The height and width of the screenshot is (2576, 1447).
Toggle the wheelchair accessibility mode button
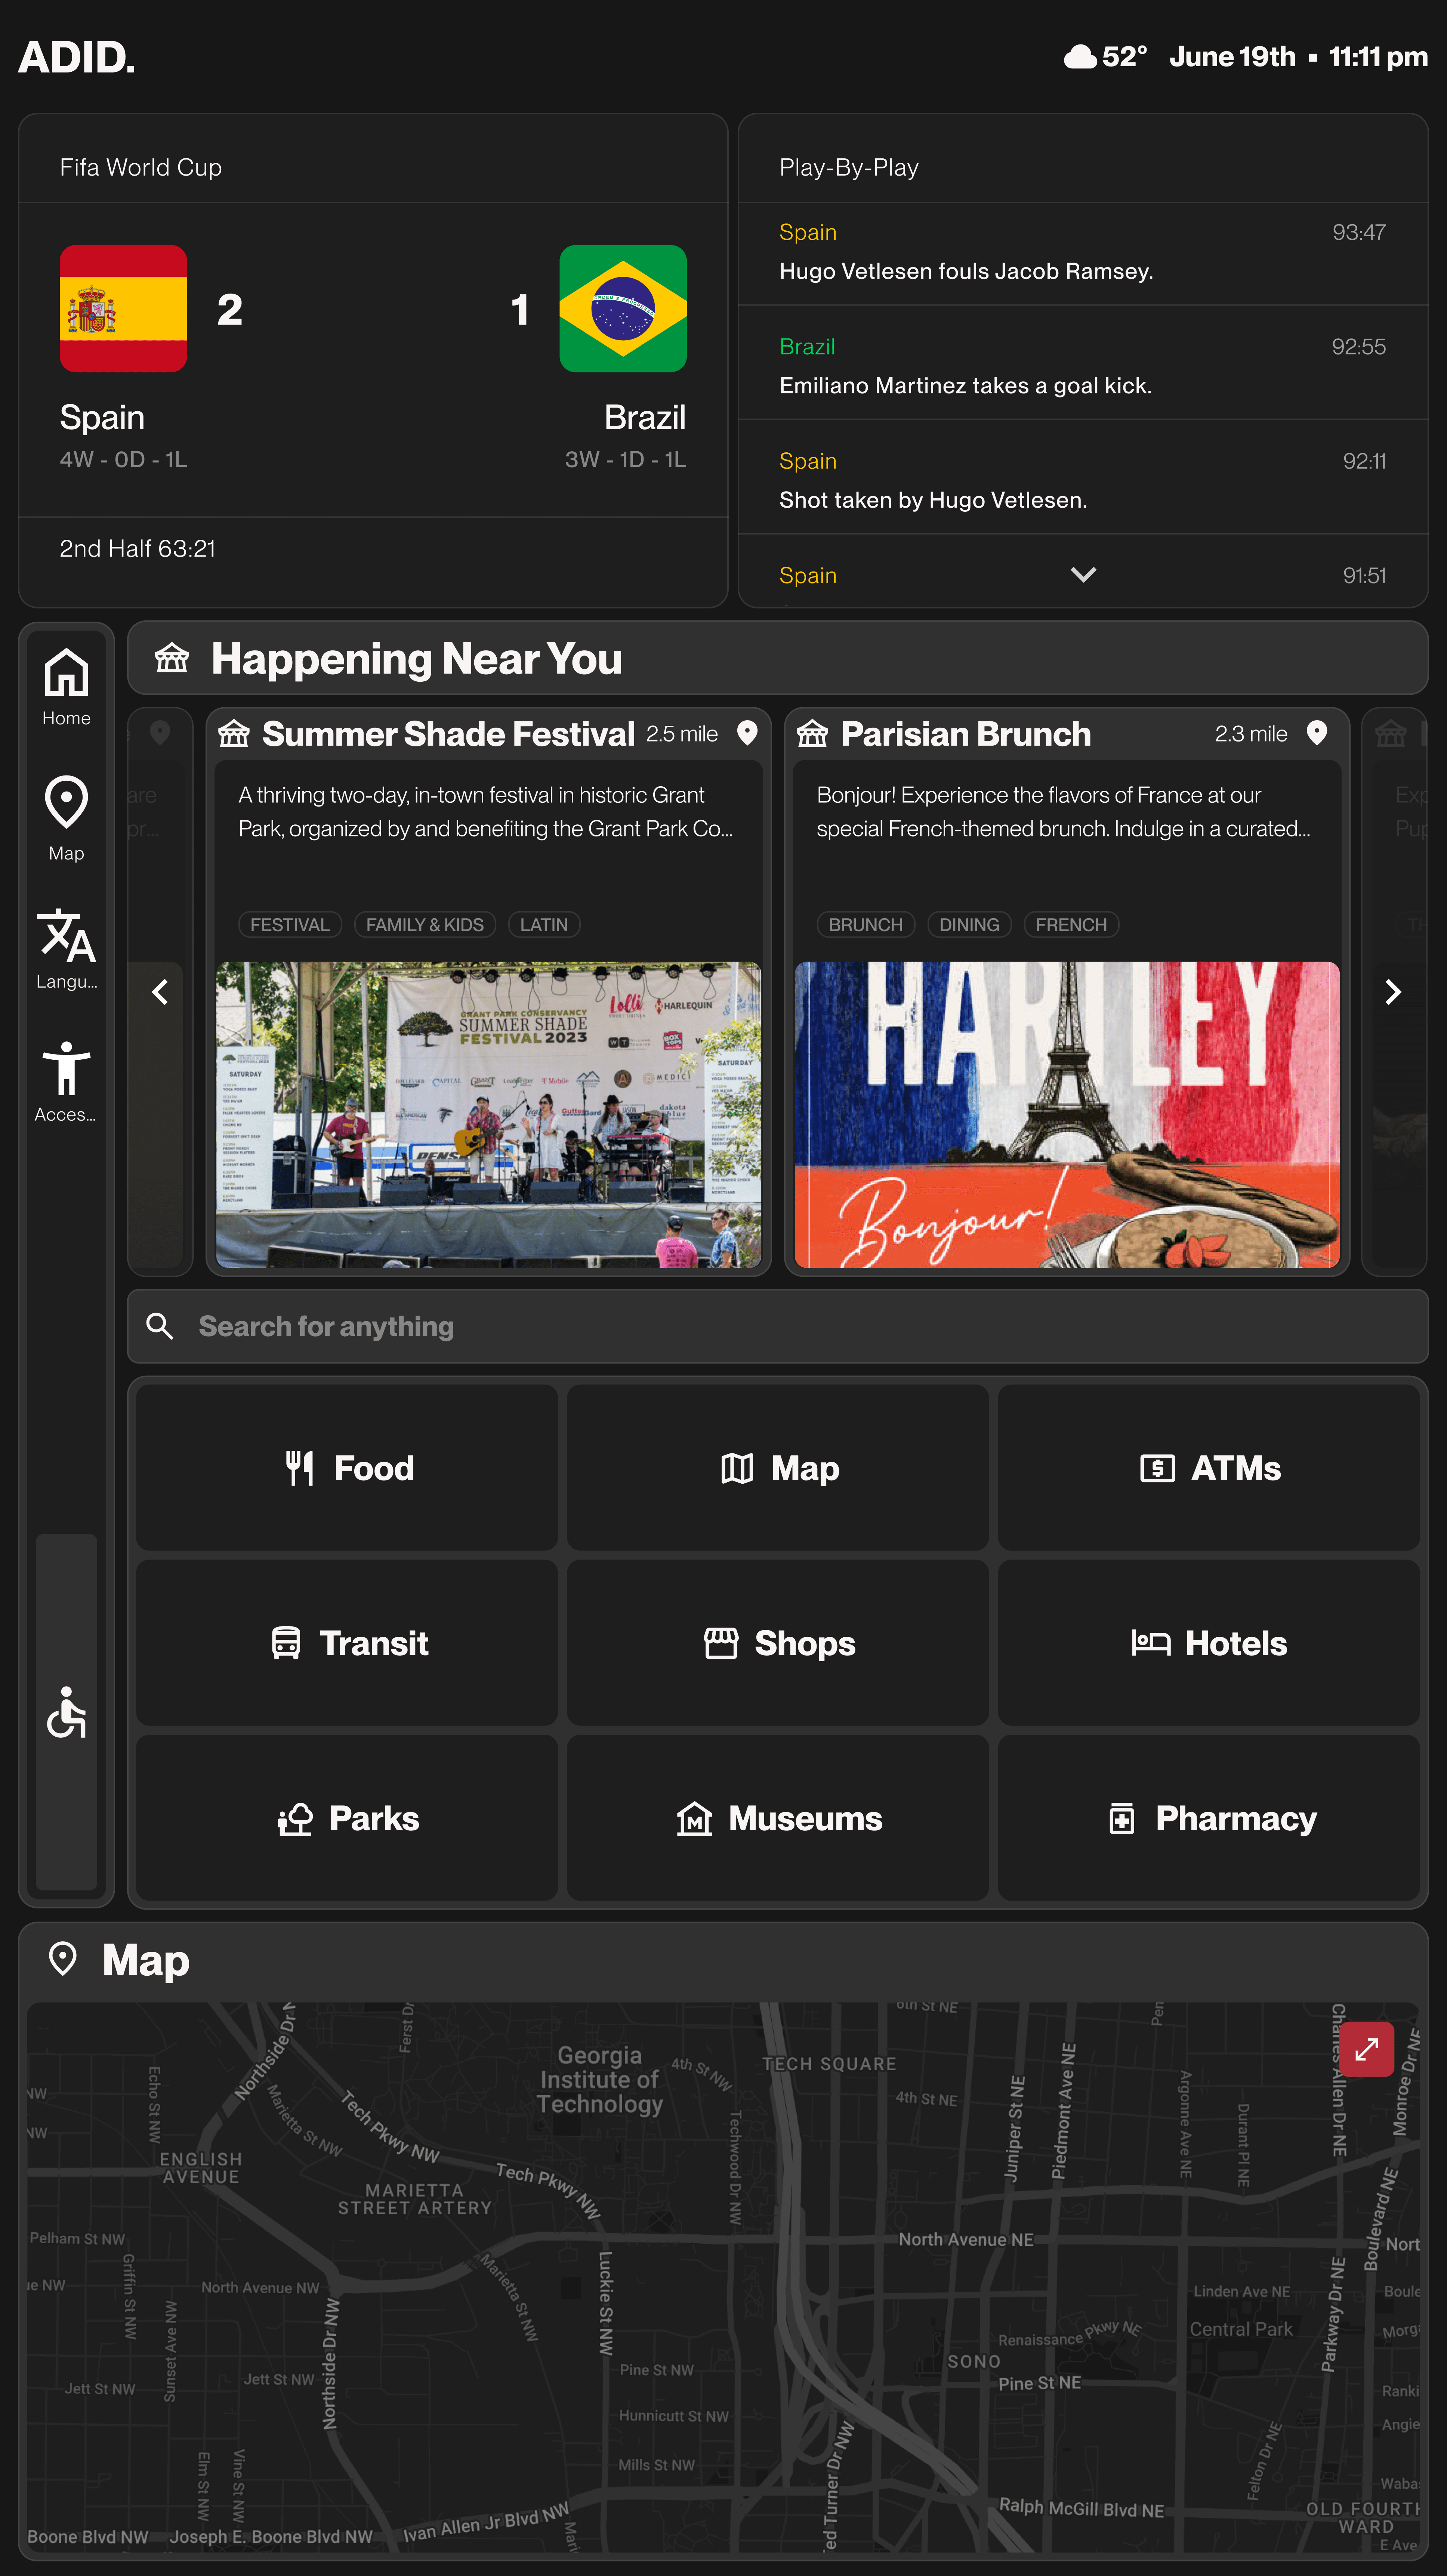tap(66, 1712)
